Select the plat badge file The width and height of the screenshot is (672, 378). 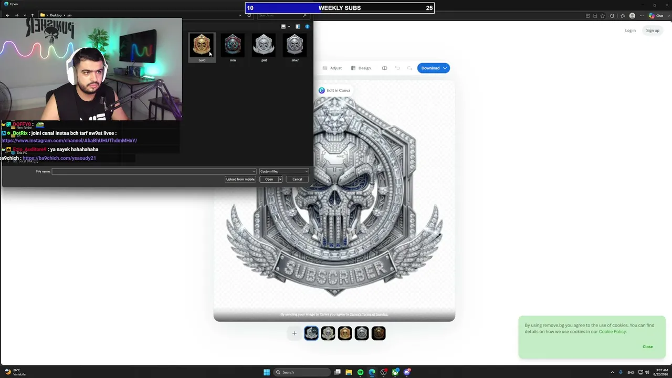[x=264, y=48]
